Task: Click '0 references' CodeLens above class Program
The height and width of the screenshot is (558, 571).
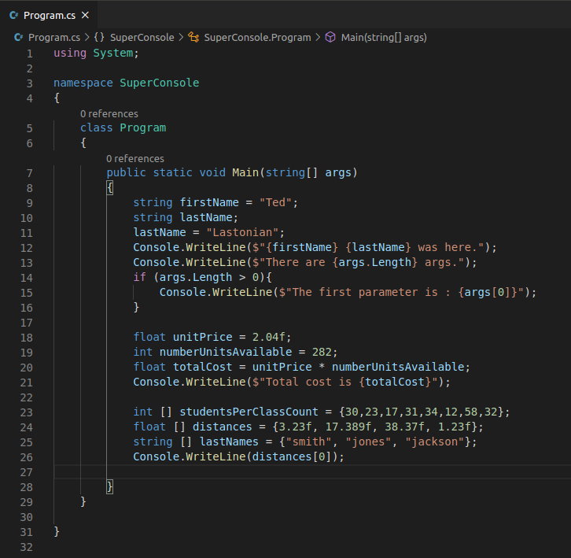Action: point(109,113)
